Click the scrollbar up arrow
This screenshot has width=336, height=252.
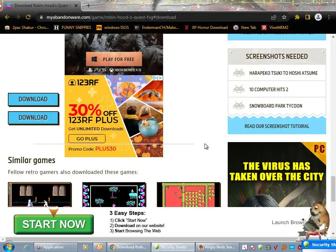pyautogui.click(x=333, y=37)
